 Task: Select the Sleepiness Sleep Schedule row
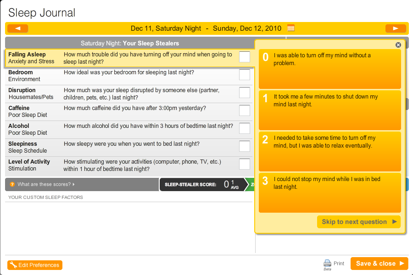(x=128, y=148)
